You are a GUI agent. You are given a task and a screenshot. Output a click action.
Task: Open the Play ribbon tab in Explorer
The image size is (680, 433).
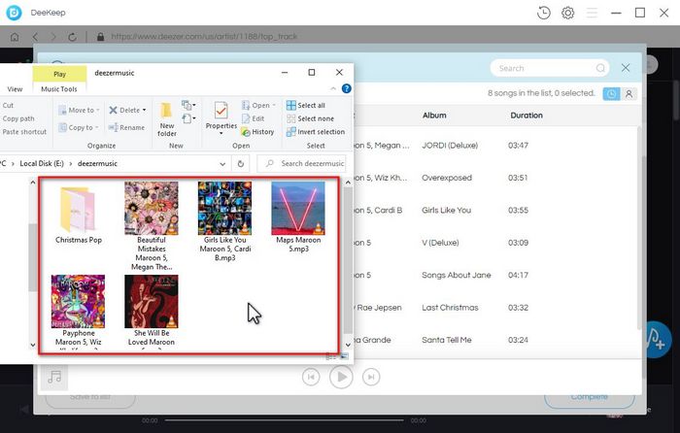[60, 74]
